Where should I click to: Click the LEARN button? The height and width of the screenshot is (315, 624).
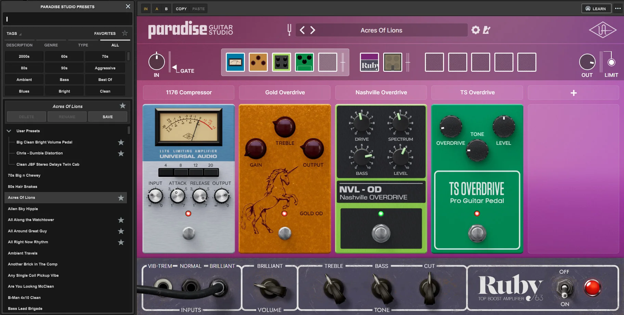point(596,9)
